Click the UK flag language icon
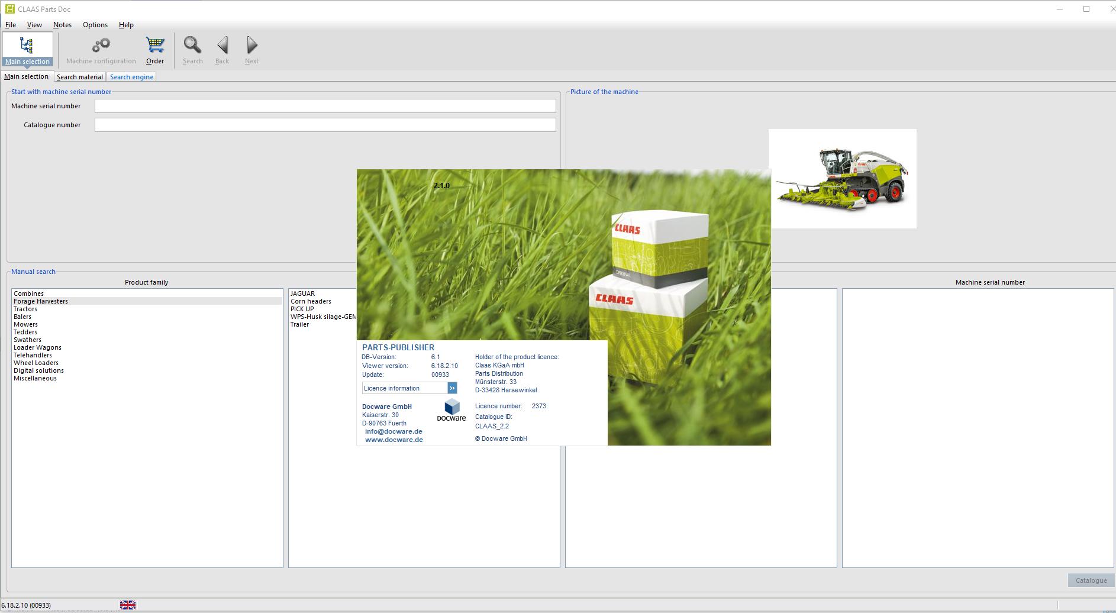The image size is (1116, 613). point(128,605)
